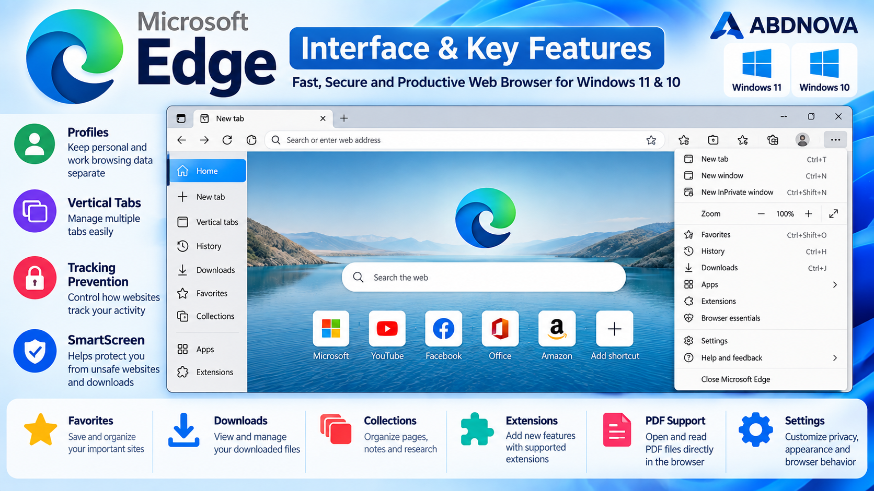Add this page to favorites star in address bar
Screen dimensions: 874x491
pyautogui.click(x=651, y=140)
